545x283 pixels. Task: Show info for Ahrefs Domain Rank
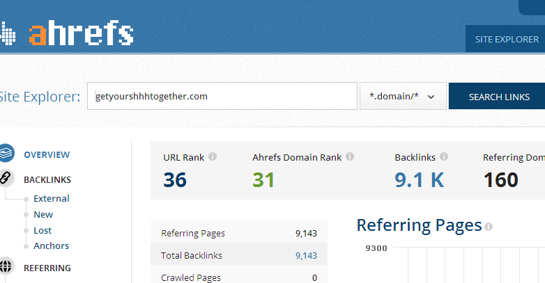click(x=350, y=156)
